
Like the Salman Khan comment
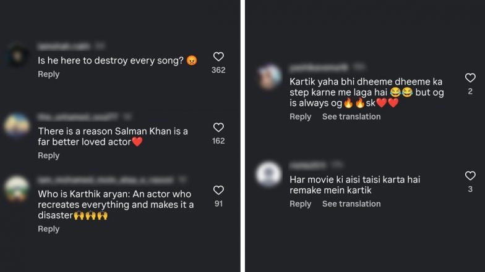(x=218, y=128)
